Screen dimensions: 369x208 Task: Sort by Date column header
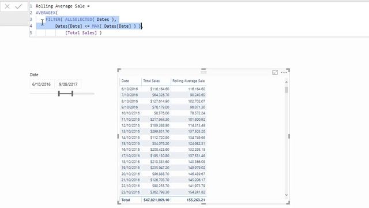click(x=125, y=81)
